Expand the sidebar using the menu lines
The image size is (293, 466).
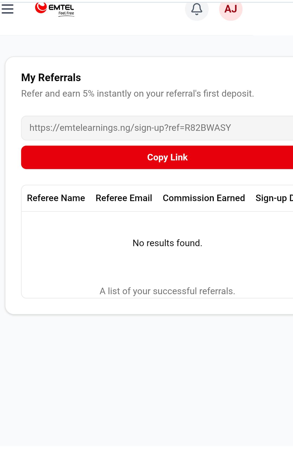tap(7, 8)
